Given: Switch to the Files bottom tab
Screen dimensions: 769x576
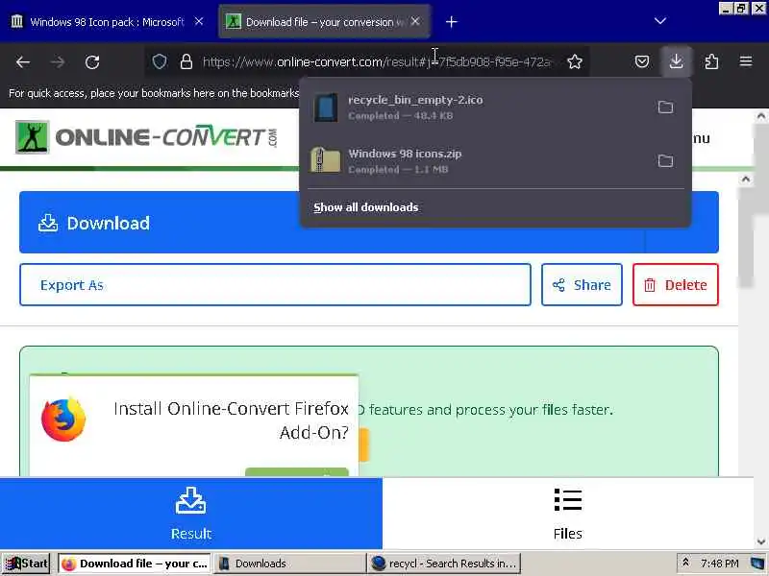Looking at the screenshot, I should [x=567, y=514].
